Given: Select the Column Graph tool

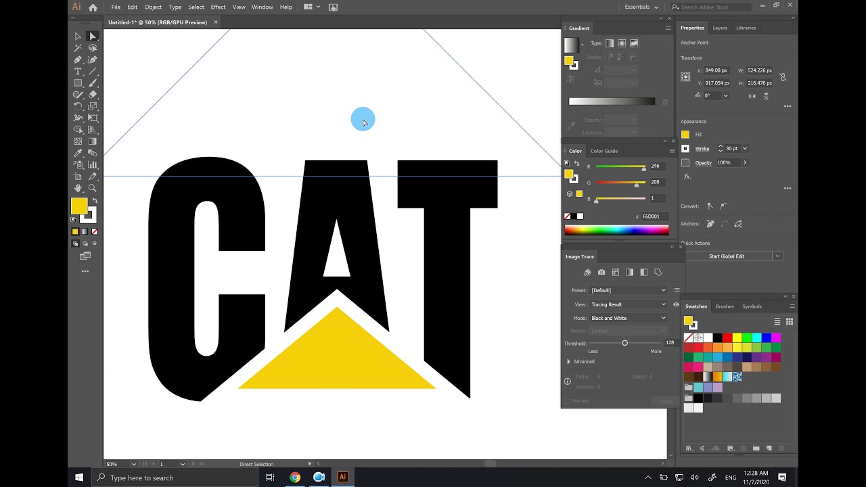Looking at the screenshot, I should pos(93,164).
